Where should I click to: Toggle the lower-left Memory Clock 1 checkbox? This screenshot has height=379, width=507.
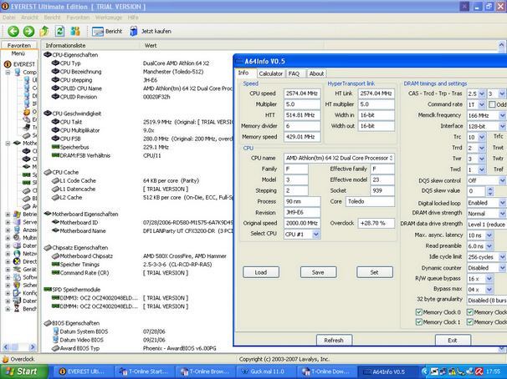point(420,321)
